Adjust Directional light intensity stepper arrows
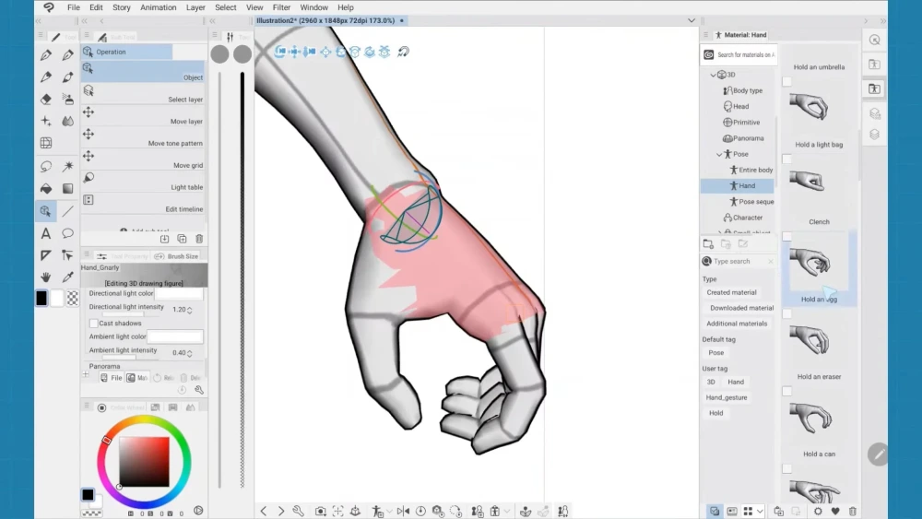Viewport: 922px width, 519px height. pyautogui.click(x=189, y=310)
